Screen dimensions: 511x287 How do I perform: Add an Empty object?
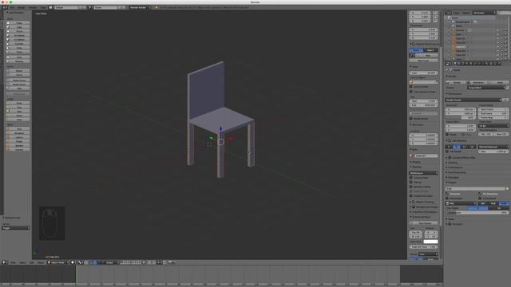pos(18,141)
